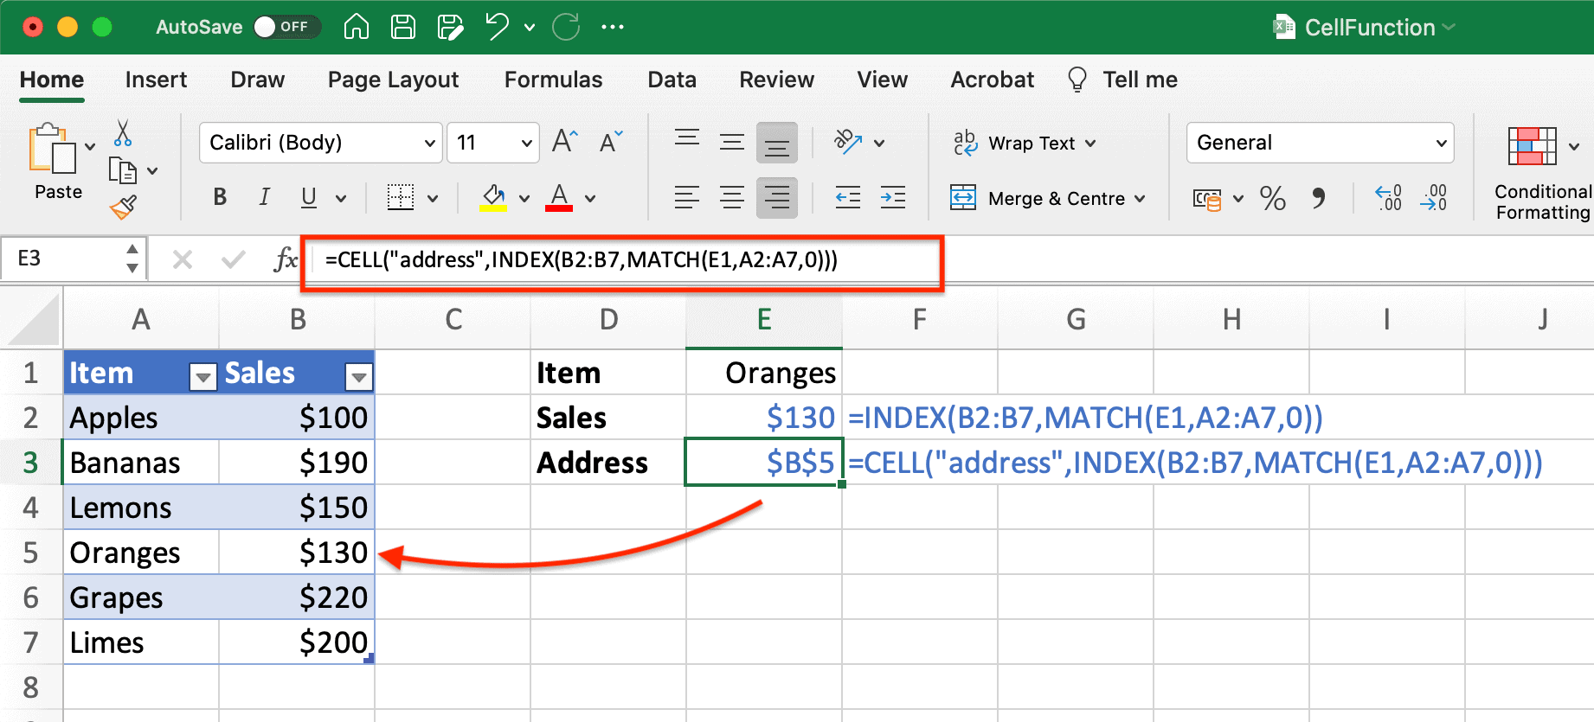1594x722 pixels.
Task: Click the accounting currency format icon
Action: click(x=1207, y=200)
